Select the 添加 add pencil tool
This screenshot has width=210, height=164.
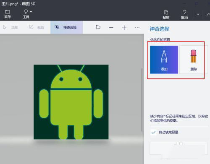coord(164,60)
